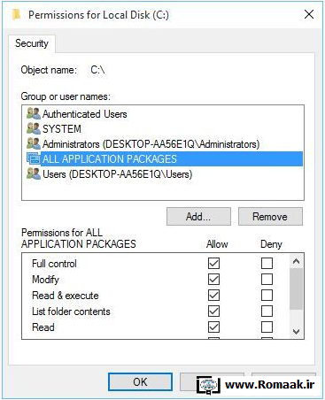The height and width of the screenshot is (400, 325).
Task: Click the permissions list scroll down arrow
Action: click(296, 332)
